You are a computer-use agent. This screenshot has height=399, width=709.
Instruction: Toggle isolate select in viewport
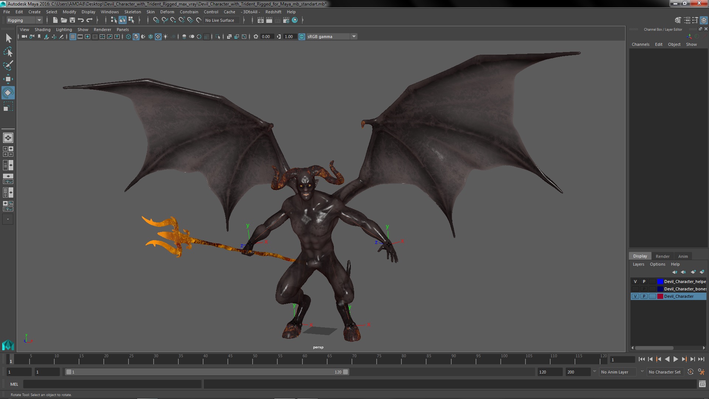tap(218, 37)
